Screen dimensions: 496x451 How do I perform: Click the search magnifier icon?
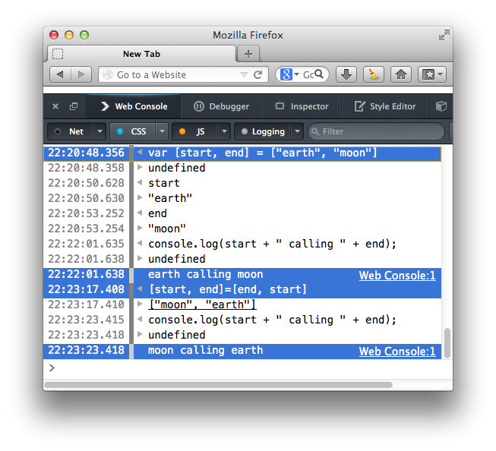point(319,74)
